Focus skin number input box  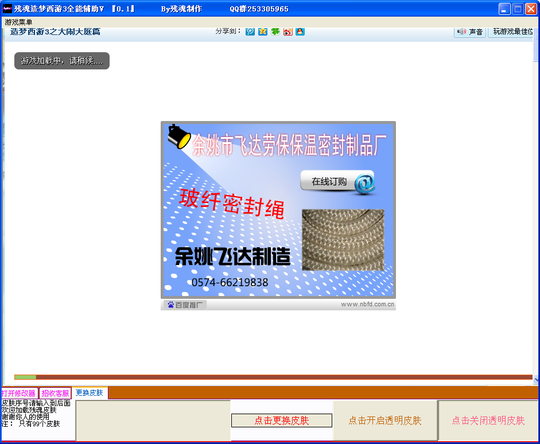153,420
